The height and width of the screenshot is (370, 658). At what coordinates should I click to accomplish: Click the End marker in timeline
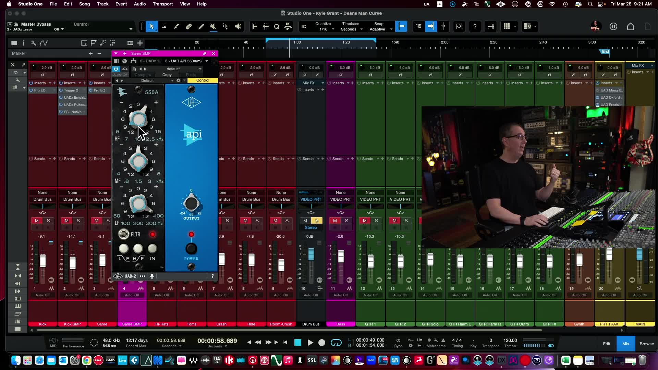click(605, 52)
